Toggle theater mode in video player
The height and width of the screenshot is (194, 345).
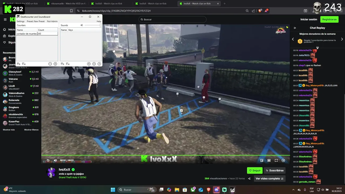(x=269, y=160)
